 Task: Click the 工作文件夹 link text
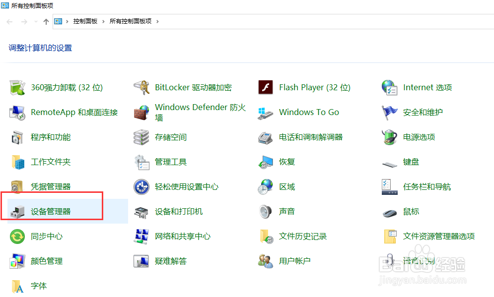click(51, 162)
